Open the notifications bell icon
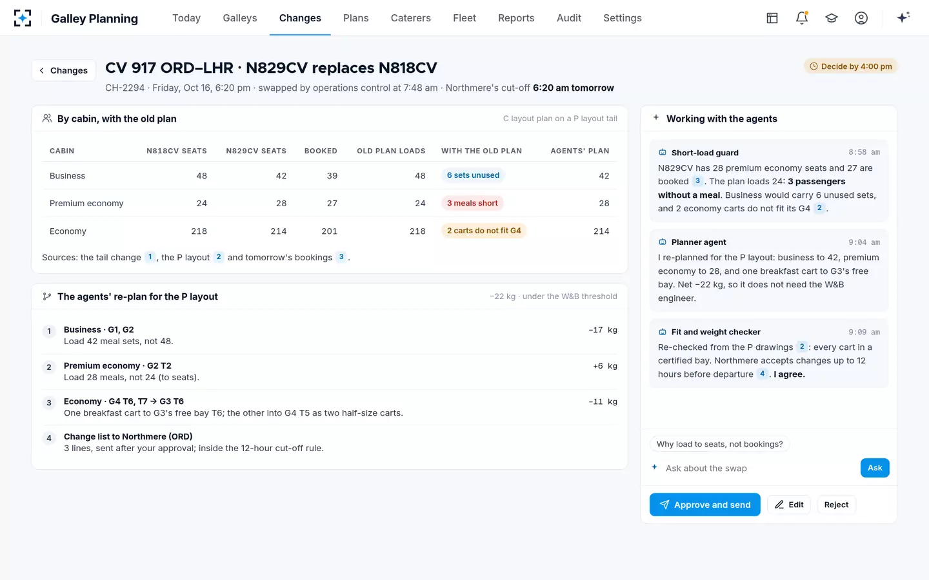The image size is (929, 580). coord(802,18)
